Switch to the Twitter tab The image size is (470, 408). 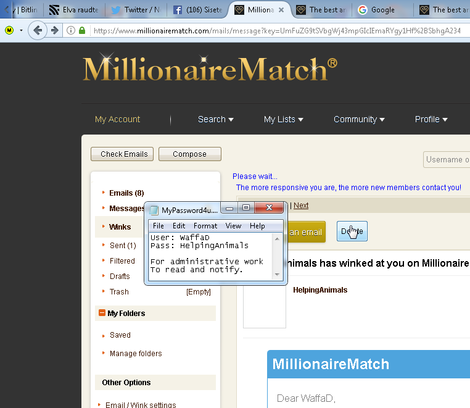point(136,10)
